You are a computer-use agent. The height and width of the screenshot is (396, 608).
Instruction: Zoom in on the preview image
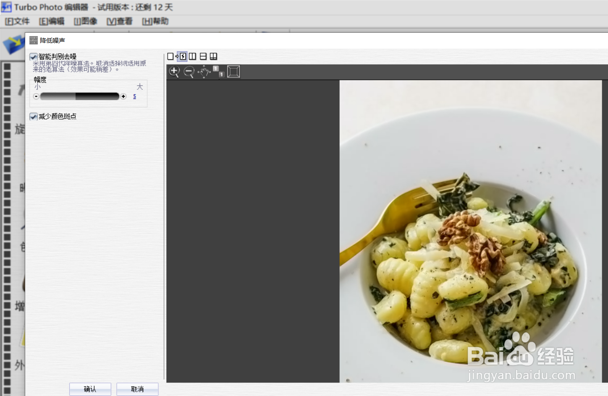(x=174, y=72)
